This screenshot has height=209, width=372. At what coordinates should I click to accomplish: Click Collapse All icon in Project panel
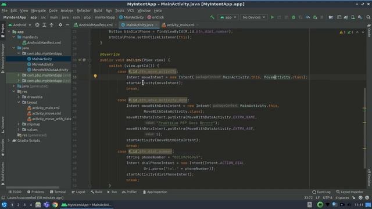(52, 25)
